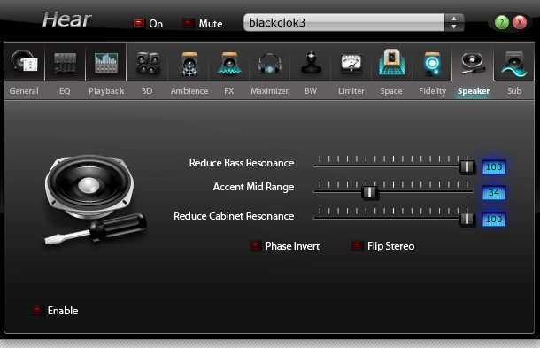Toggle the Flip Stereo option

click(357, 245)
